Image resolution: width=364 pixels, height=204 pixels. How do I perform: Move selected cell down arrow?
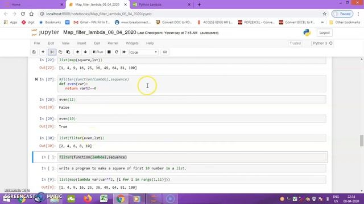tap(85, 52)
